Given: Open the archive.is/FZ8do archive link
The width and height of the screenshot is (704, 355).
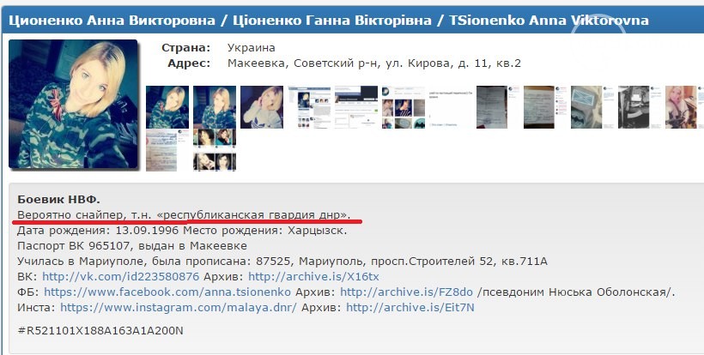Looking at the screenshot, I should click(406, 292).
